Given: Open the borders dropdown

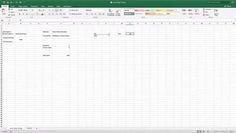Looking at the screenshot, I should pos(34,14).
